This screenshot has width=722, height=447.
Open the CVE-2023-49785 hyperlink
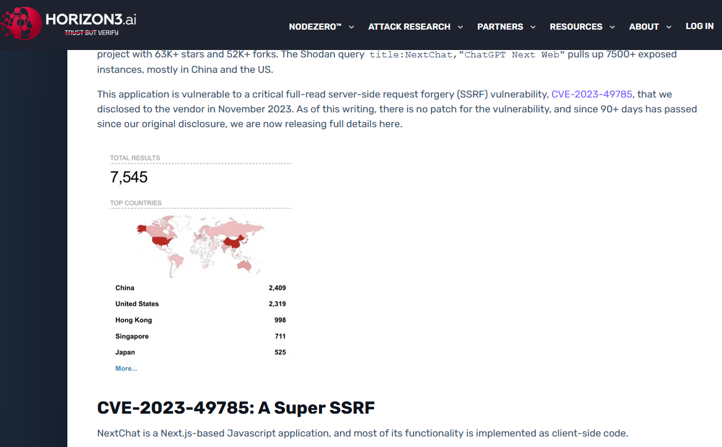click(592, 94)
